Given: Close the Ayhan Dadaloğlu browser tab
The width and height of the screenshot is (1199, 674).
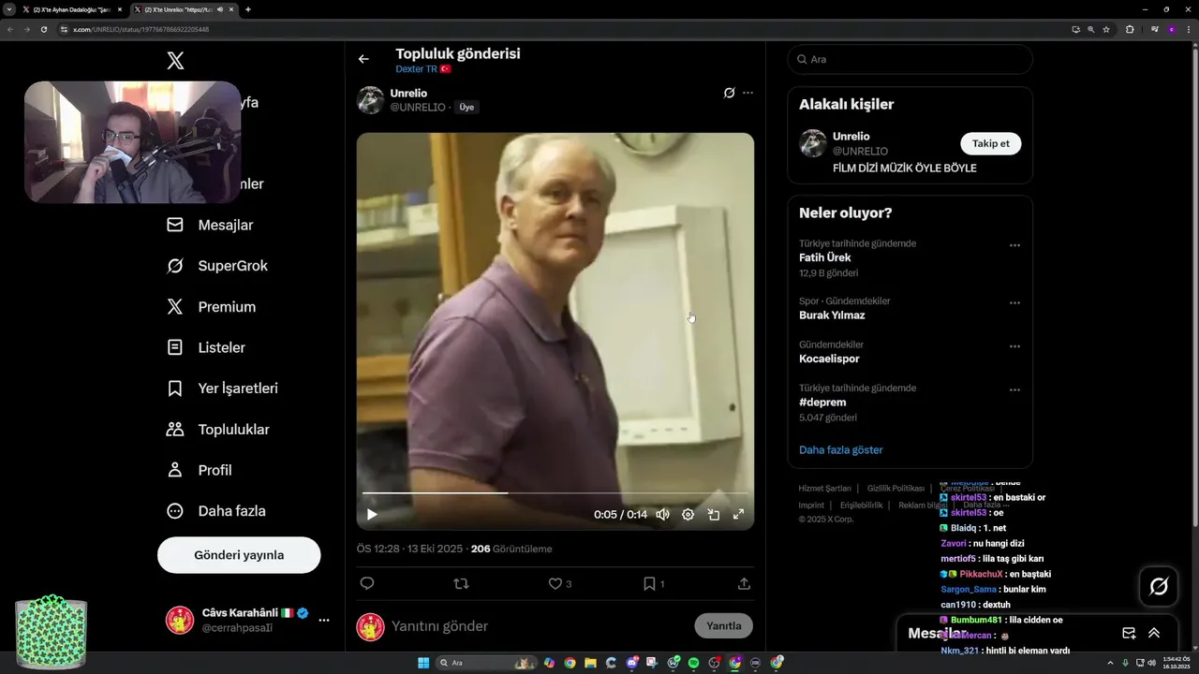Looking at the screenshot, I should pyautogui.click(x=120, y=9).
